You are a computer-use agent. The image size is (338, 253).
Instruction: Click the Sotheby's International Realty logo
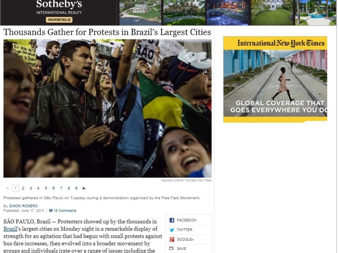coord(59,8)
